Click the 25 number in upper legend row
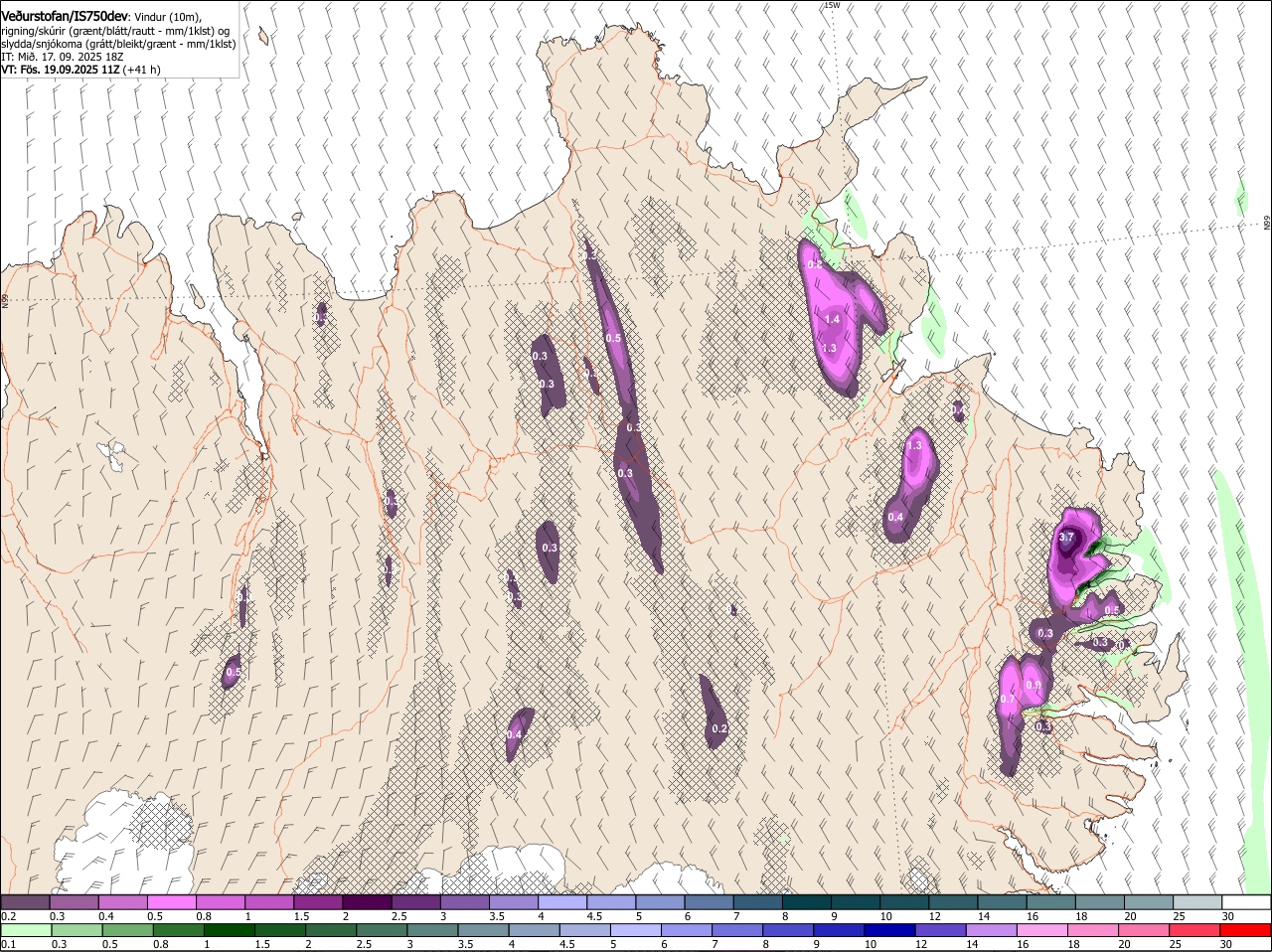Screen dimensions: 1272x952 pyautogui.click(x=1180, y=916)
